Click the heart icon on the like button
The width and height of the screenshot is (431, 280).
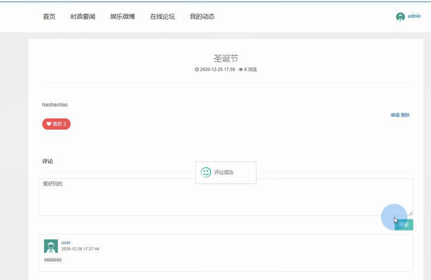click(x=49, y=124)
